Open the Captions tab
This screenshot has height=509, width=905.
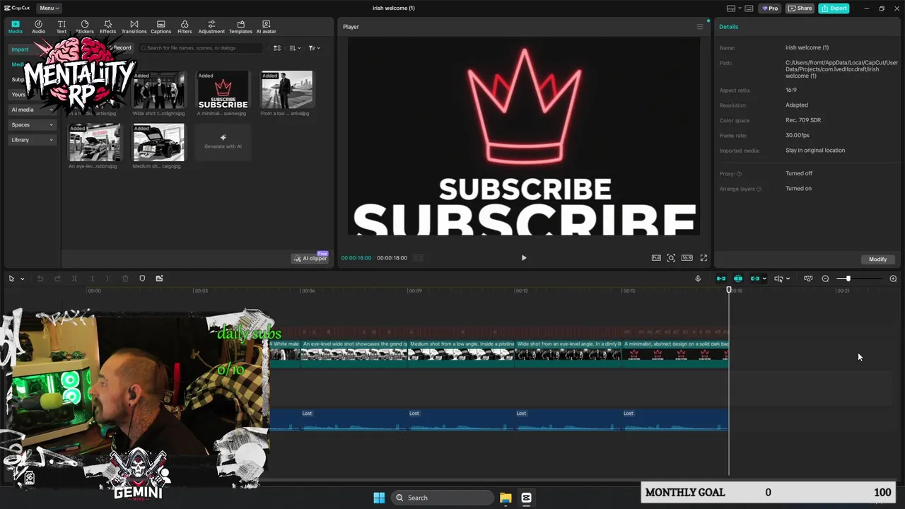coord(160,27)
